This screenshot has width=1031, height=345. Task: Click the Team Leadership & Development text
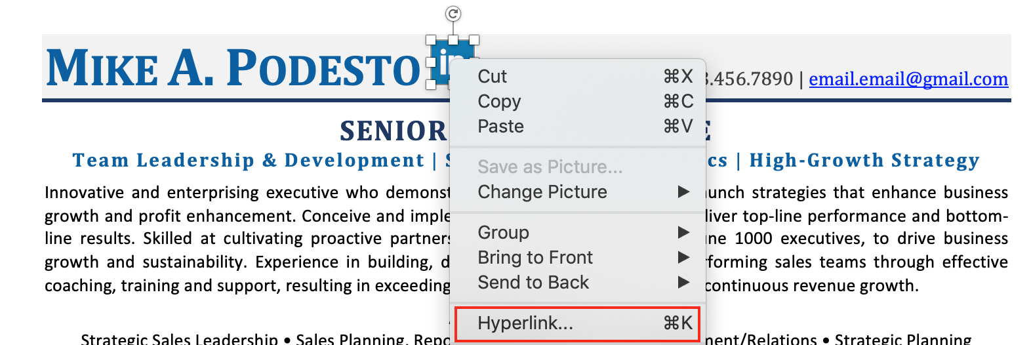click(x=249, y=161)
